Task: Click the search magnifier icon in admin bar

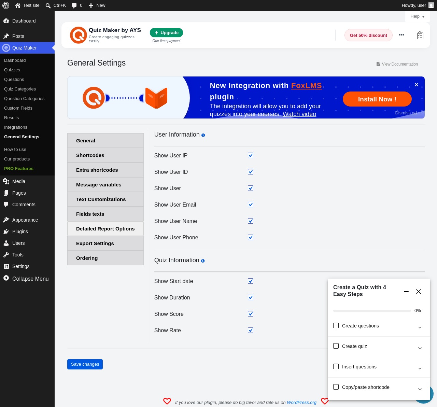Action: 48,5
